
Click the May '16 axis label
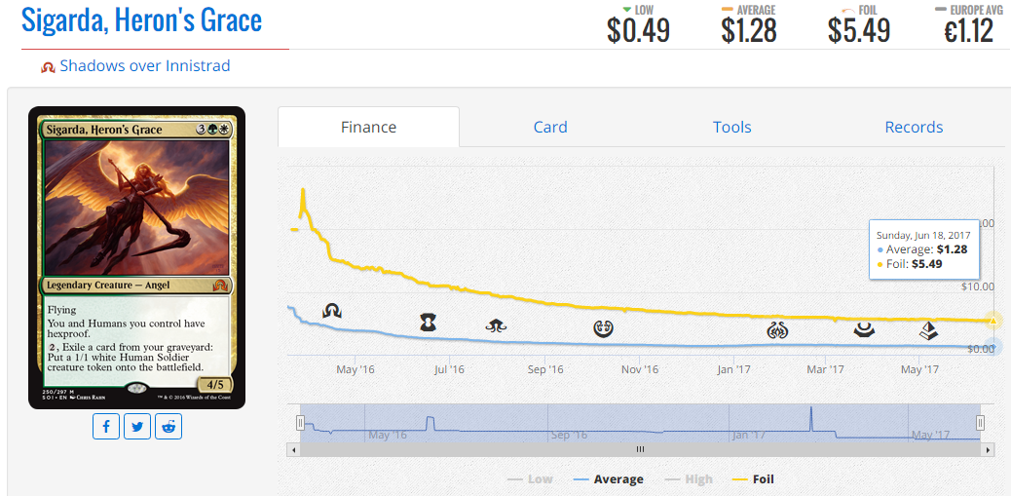pyautogui.click(x=356, y=369)
